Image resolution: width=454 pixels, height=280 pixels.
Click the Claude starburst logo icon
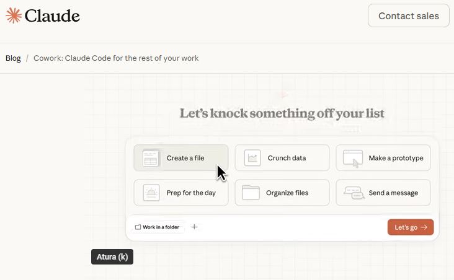pos(14,16)
